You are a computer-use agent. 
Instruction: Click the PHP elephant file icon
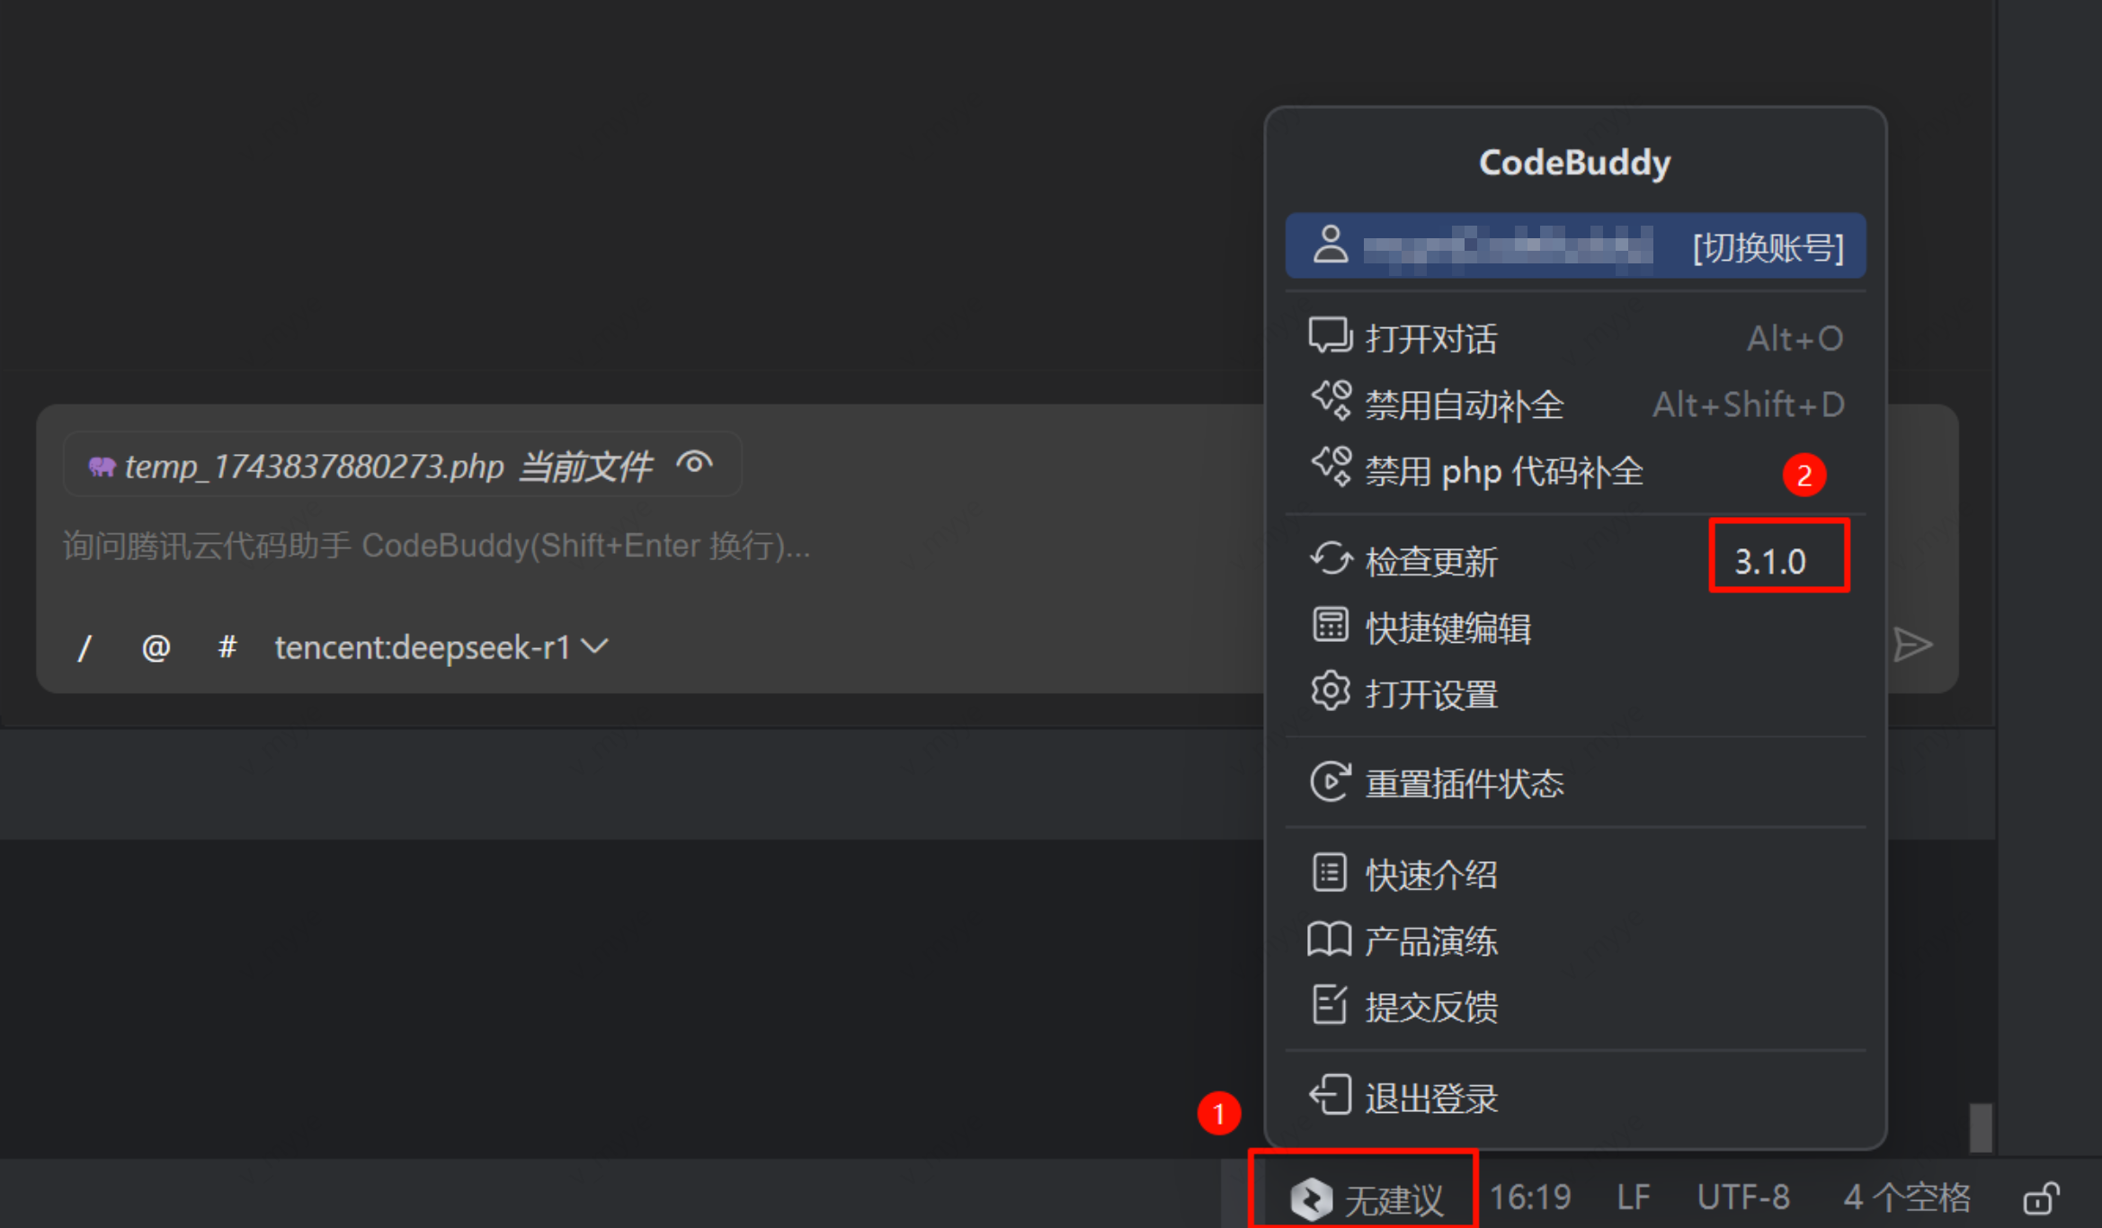tap(102, 466)
